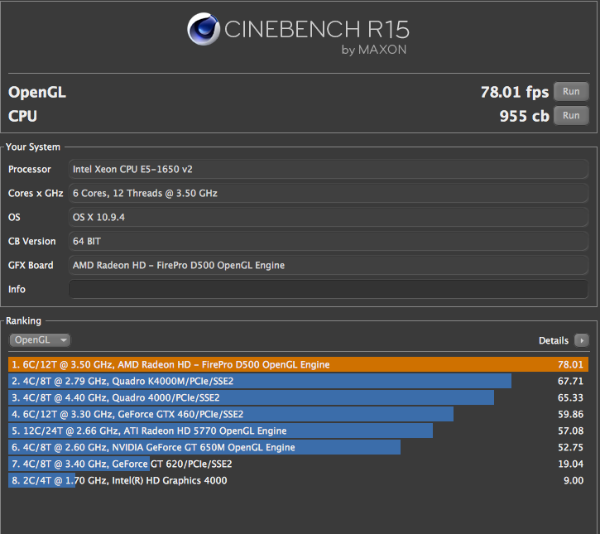Select ranking row 1 FirePro D500

(x=298, y=364)
